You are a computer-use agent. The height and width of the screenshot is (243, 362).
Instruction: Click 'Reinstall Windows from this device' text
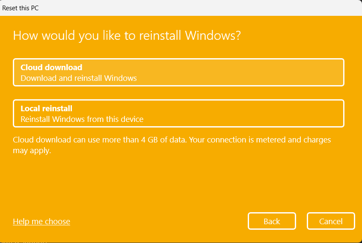pyautogui.click(x=82, y=119)
